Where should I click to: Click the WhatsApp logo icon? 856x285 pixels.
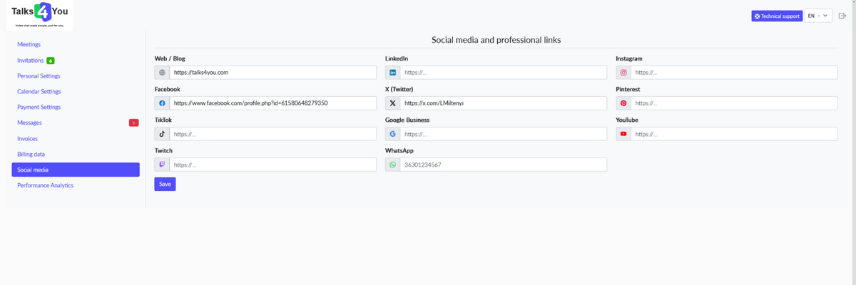[393, 165]
